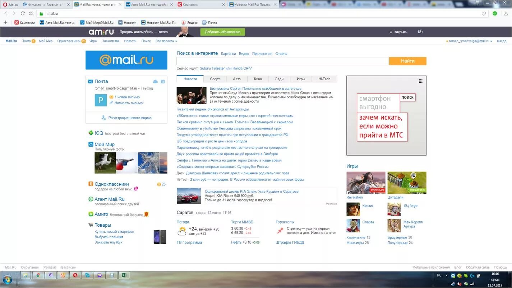Reload the page with the refresh icon

[x=23, y=13]
